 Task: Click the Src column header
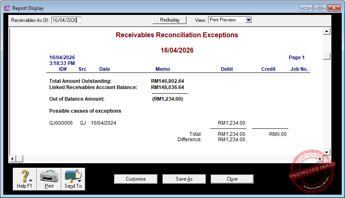(x=82, y=69)
